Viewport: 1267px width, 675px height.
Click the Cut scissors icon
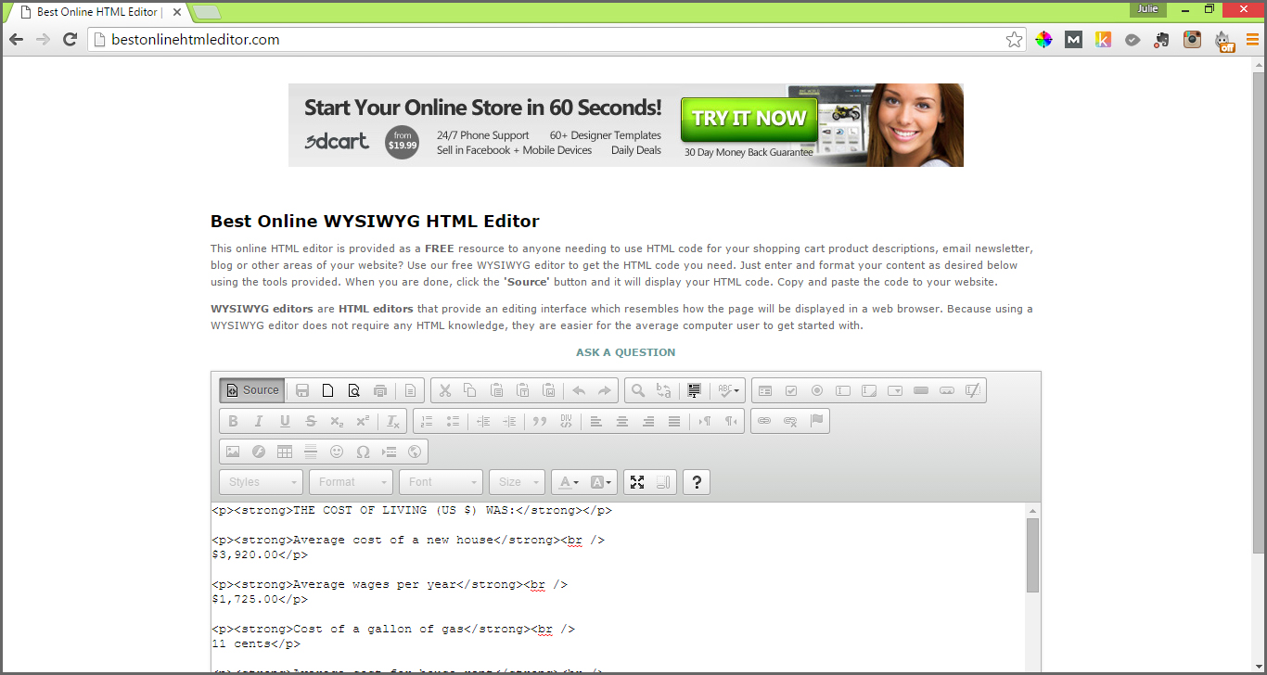(445, 390)
